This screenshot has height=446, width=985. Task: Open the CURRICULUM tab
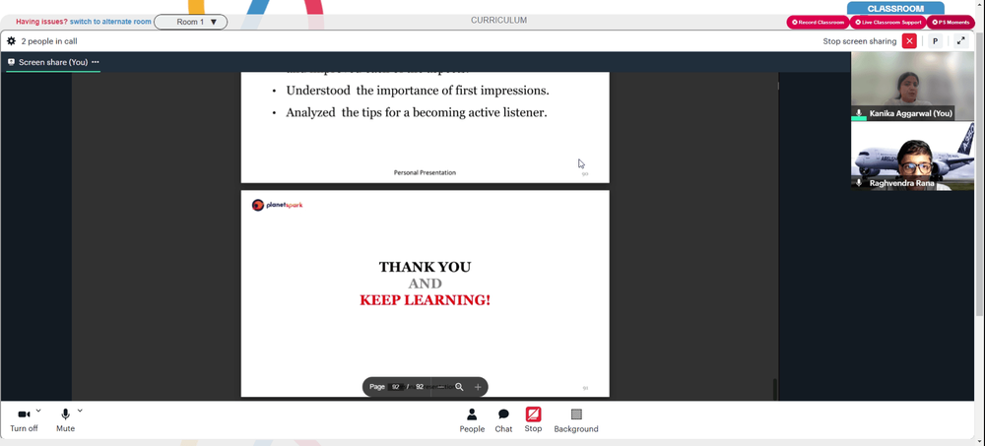pyautogui.click(x=498, y=20)
